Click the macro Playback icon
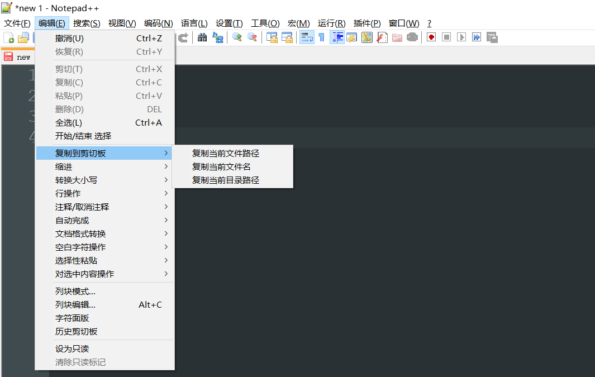 click(461, 37)
